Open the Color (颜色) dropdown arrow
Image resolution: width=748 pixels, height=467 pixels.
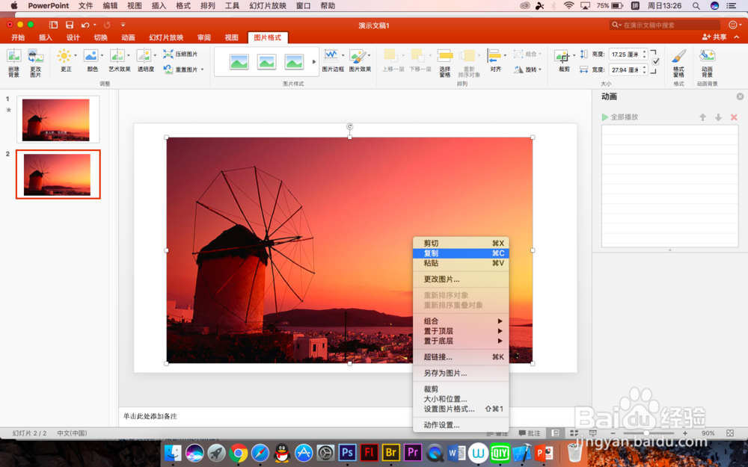102,56
